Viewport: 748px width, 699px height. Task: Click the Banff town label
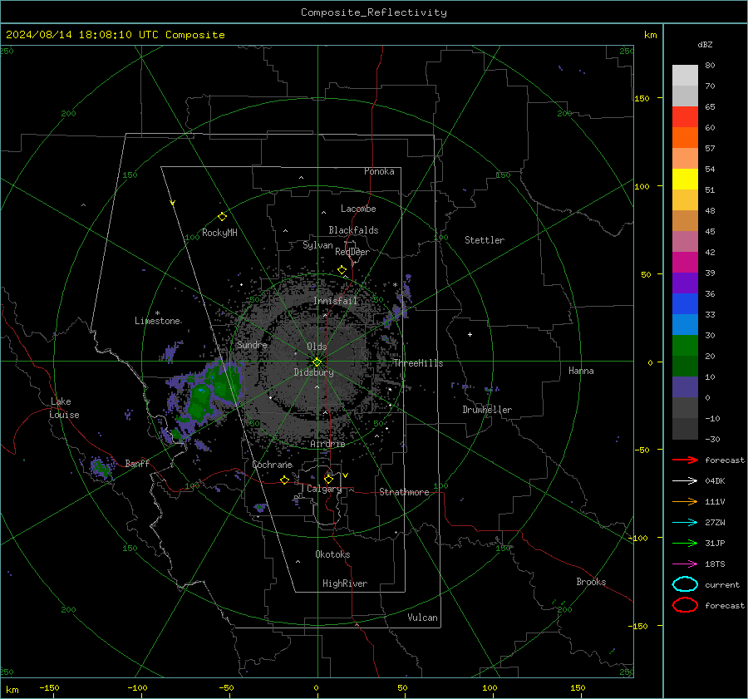[x=137, y=463]
